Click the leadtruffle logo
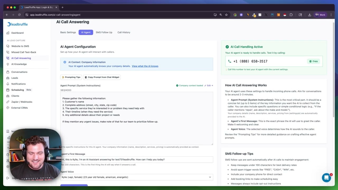This screenshot has height=190, width=338. tap(17, 24)
